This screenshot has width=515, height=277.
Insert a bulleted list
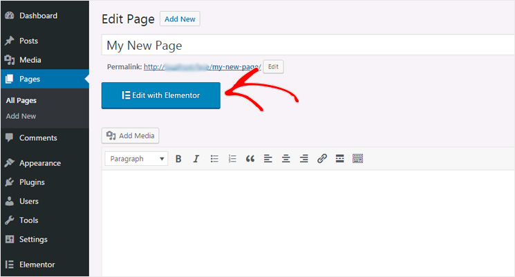[214, 159]
